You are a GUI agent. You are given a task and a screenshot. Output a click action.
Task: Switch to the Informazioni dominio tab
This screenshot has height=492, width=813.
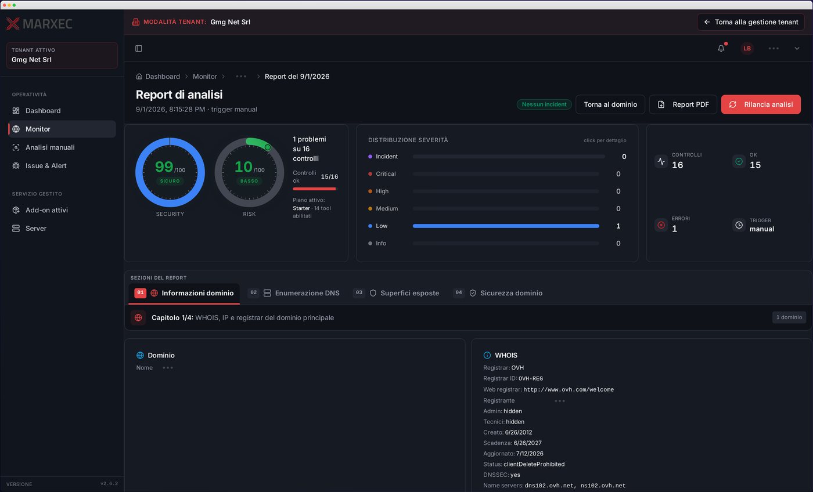click(x=184, y=294)
